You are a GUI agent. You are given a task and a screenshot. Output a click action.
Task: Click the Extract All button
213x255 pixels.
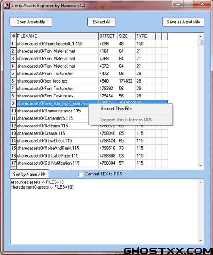pyautogui.click(x=101, y=22)
